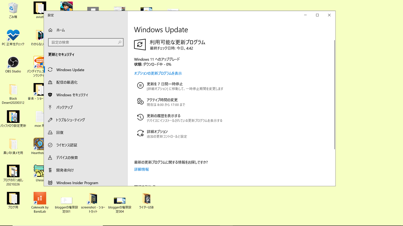This screenshot has width=403, height=226.
Task: Click the ライセンス認証 checkmark circle icon
Action: [x=50, y=145]
